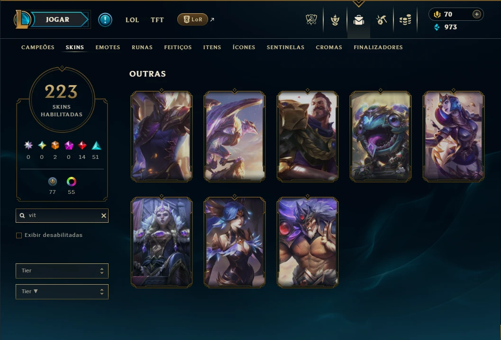This screenshot has height=340, width=501.
Task: Switch to the CAMPEÕES tab
Action: point(38,47)
